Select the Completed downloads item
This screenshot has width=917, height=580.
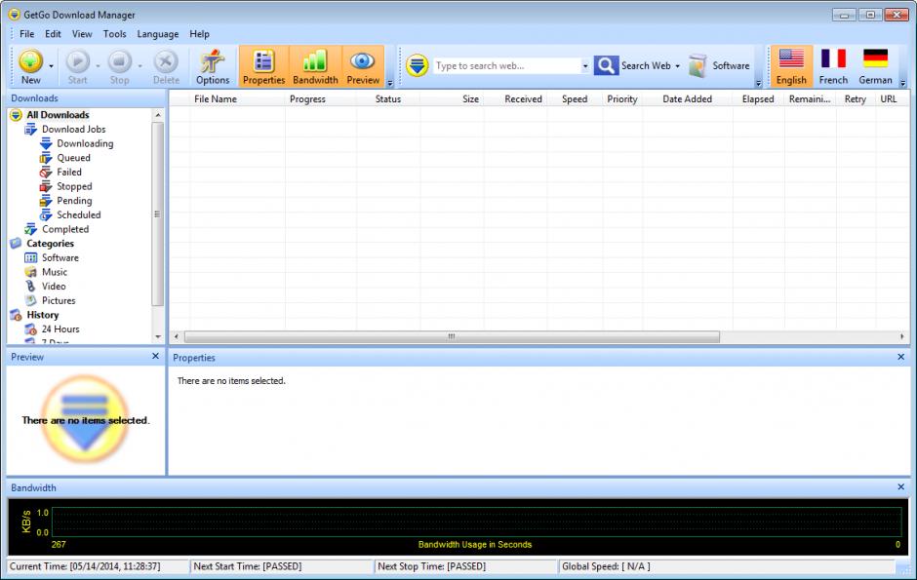click(65, 229)
